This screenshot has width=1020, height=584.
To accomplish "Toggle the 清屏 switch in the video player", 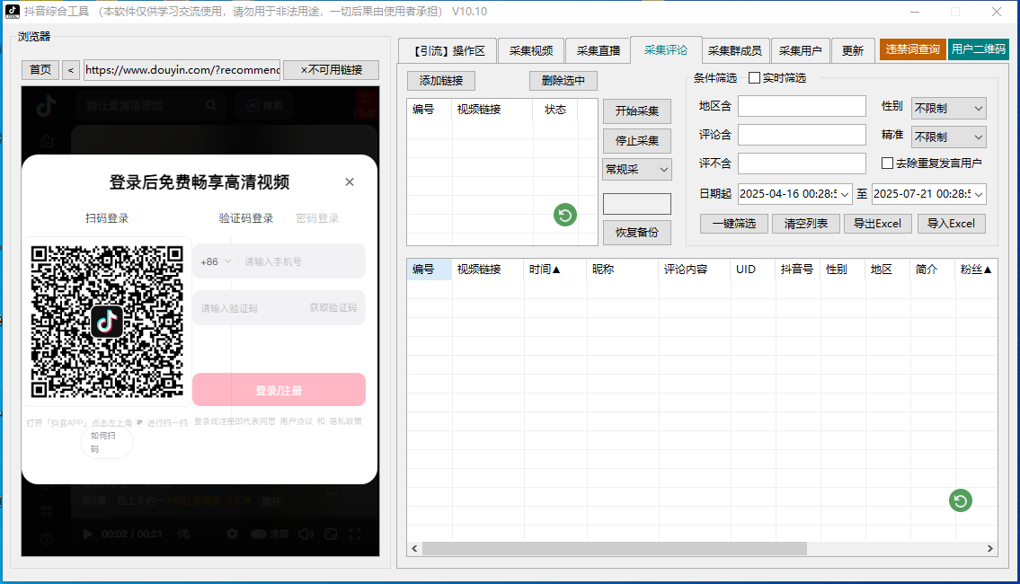I will 259,533.
